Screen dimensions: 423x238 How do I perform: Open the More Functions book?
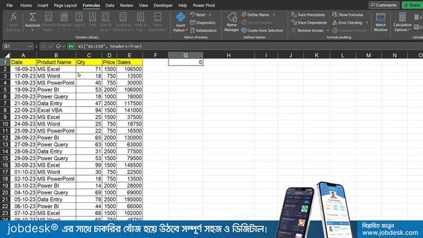tap(158, 17)
